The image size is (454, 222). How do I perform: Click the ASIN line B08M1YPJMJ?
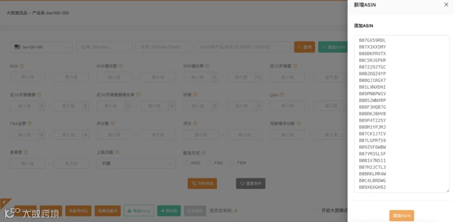(372, 127)
